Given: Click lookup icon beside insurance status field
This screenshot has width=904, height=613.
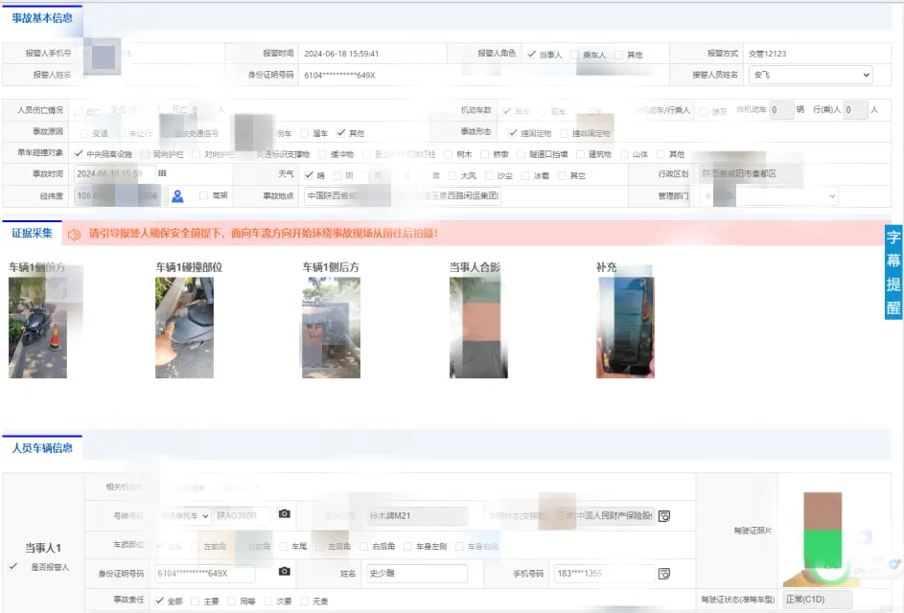Looking at the screenshot, I should tap(664, 515).
